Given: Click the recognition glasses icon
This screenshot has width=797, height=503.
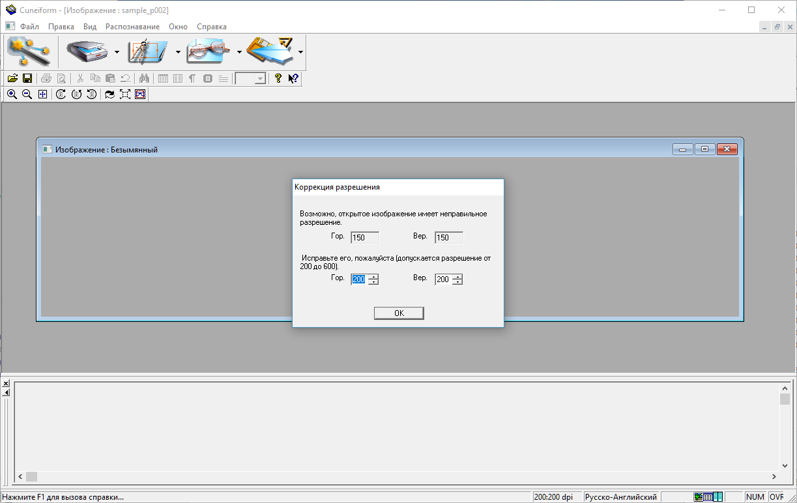Looking at the screenshot, I should point(209,51).
